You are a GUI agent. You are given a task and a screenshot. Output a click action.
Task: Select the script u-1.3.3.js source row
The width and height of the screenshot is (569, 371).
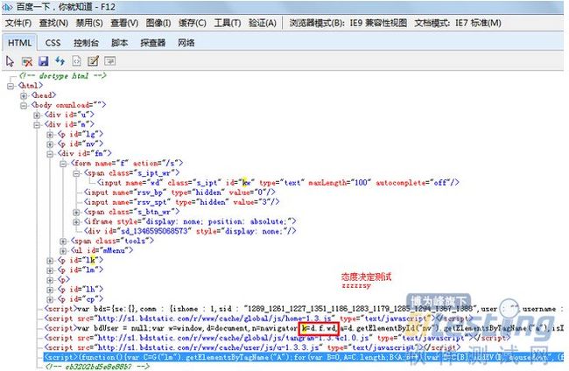coord(252,347)
